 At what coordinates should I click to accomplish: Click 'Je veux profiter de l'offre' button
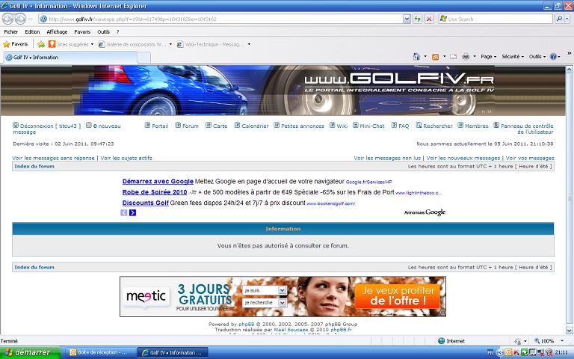coord(398,296)
